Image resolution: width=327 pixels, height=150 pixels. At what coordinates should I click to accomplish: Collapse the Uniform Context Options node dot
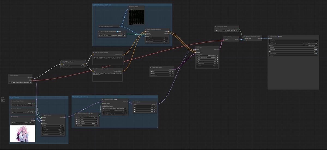[x=76, y=114]
